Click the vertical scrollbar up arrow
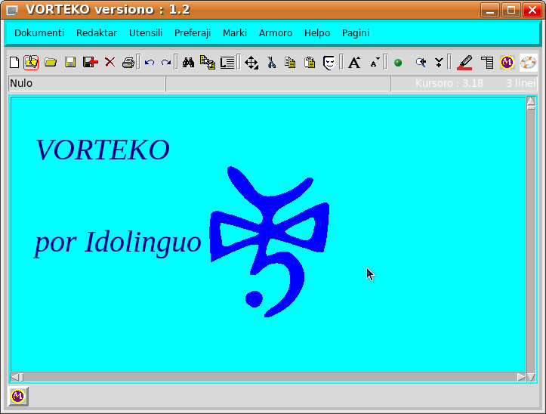 pos(531,101)
